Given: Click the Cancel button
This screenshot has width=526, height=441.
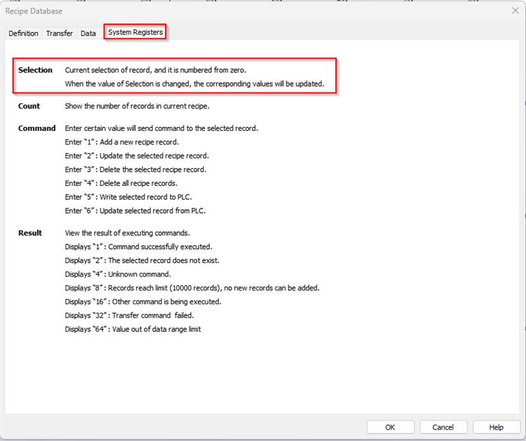Looking at the screenshot, I should point(443,427).
